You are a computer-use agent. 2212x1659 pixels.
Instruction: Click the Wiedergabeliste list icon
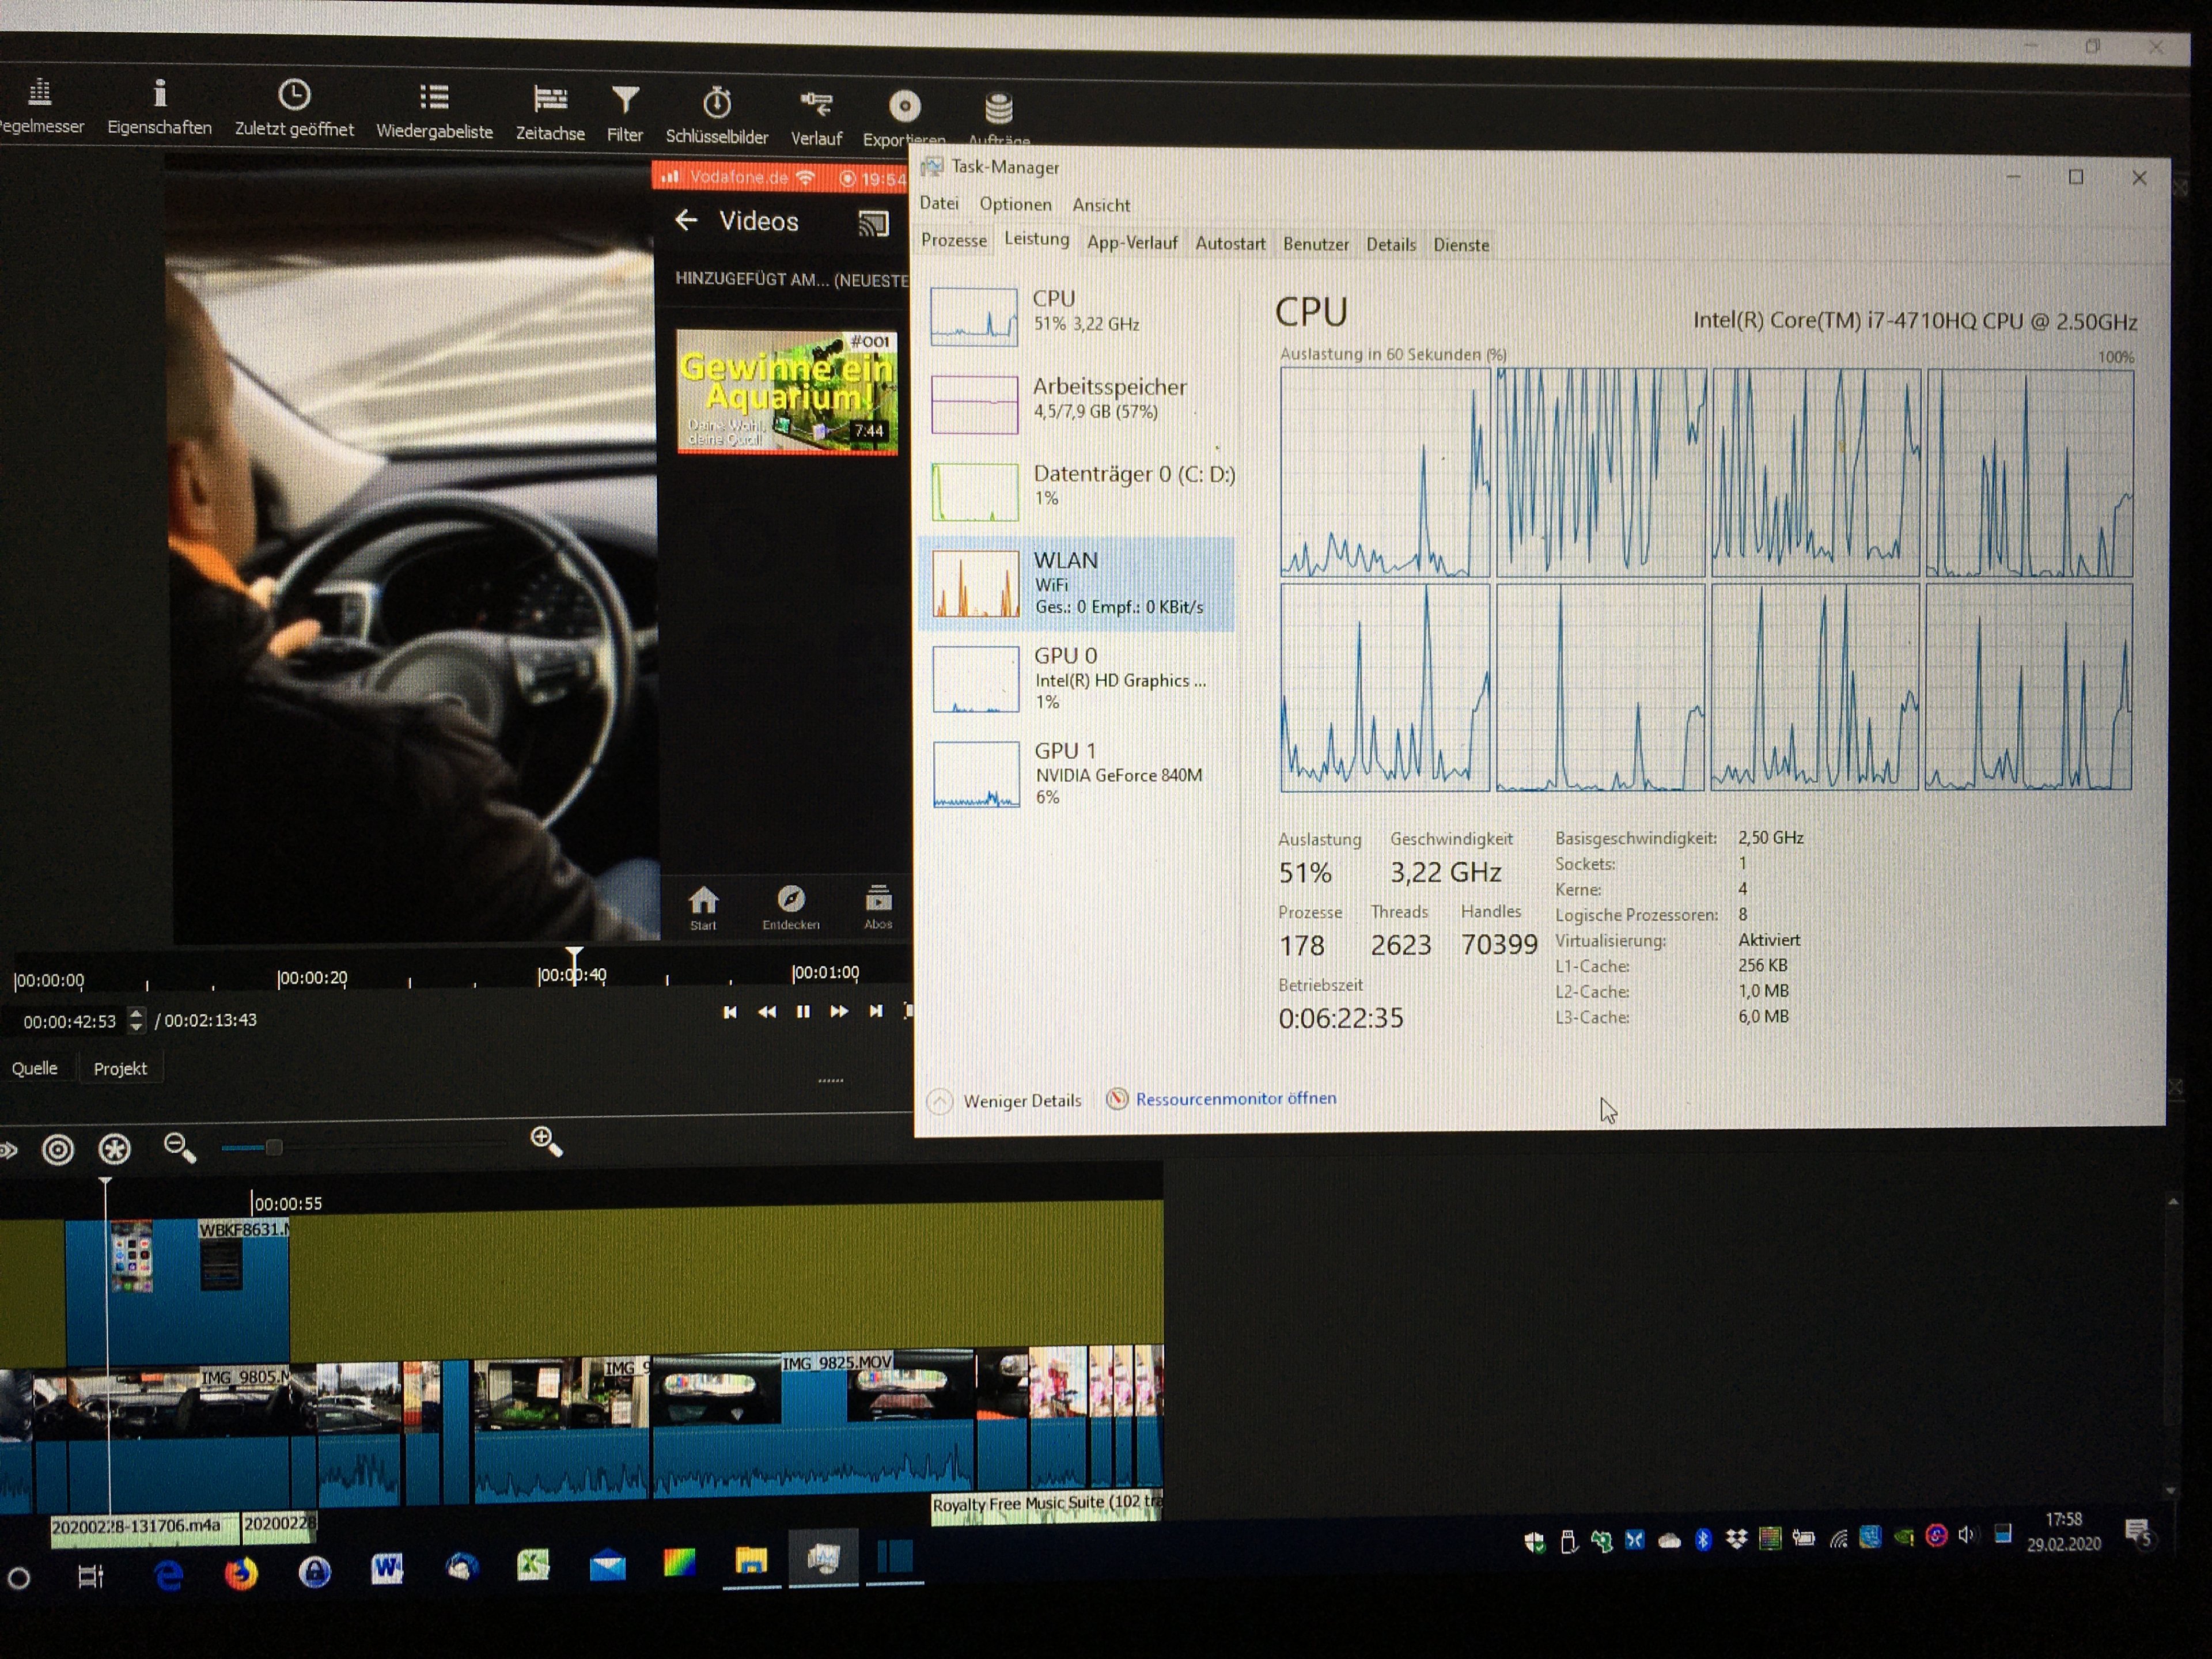tap(434, 98)
